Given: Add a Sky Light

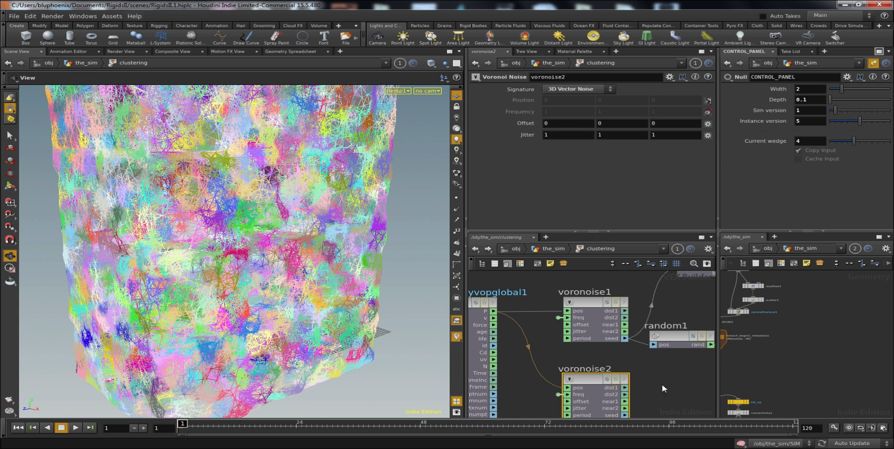Looking at the screenshot, I should [x=623, y=38].
